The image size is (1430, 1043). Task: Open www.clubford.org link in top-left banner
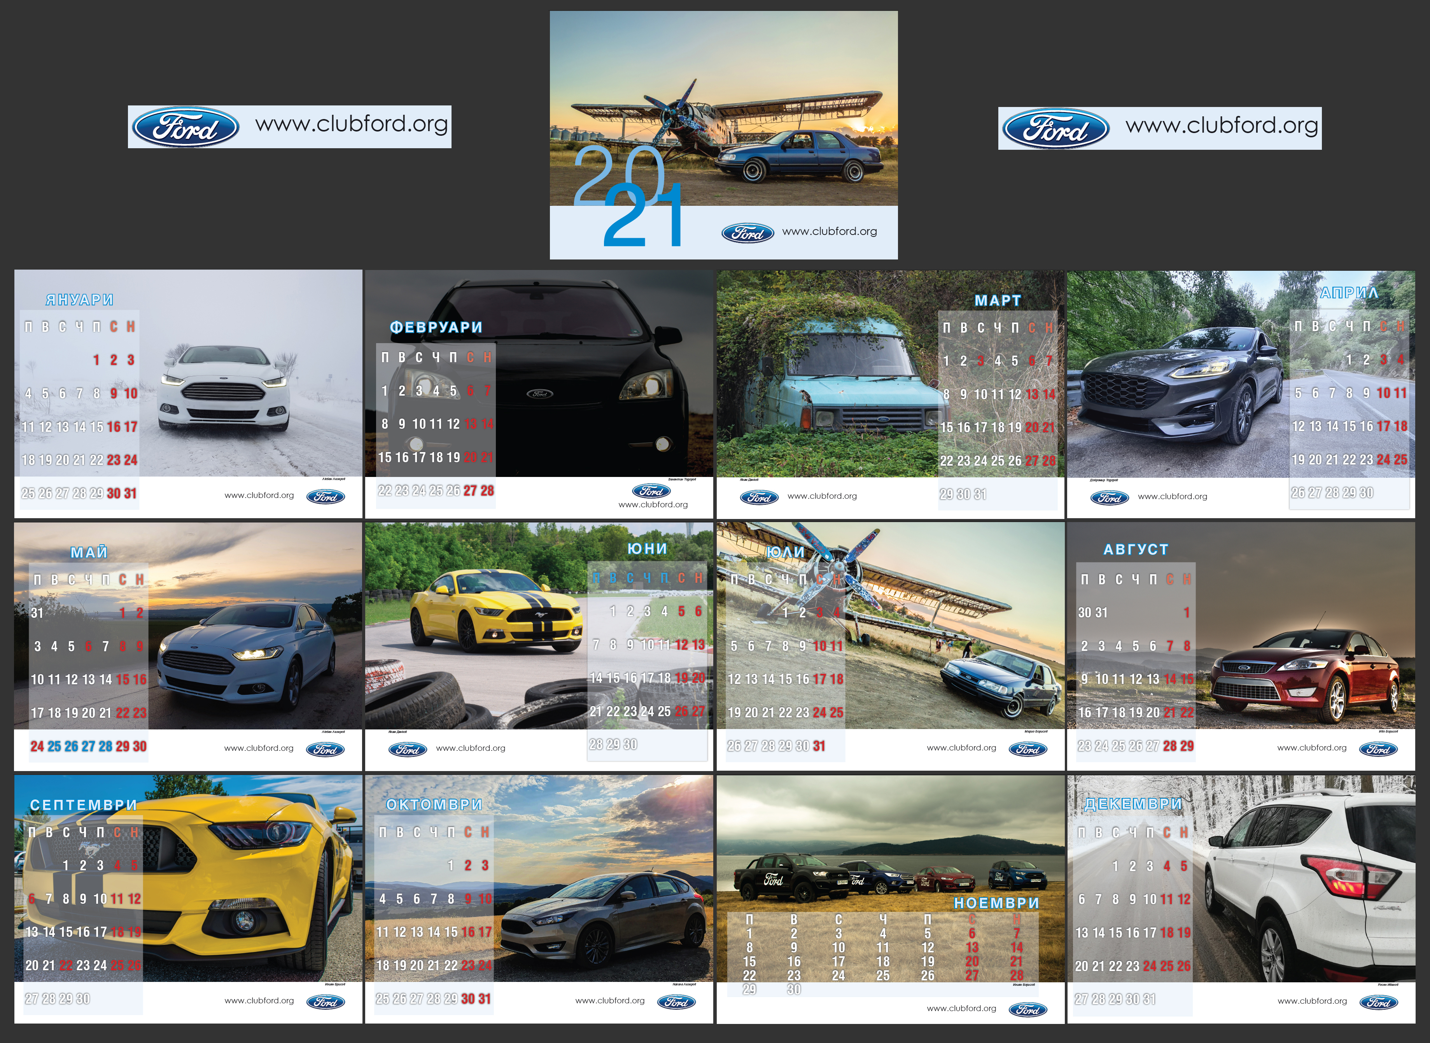coord(352,124)
